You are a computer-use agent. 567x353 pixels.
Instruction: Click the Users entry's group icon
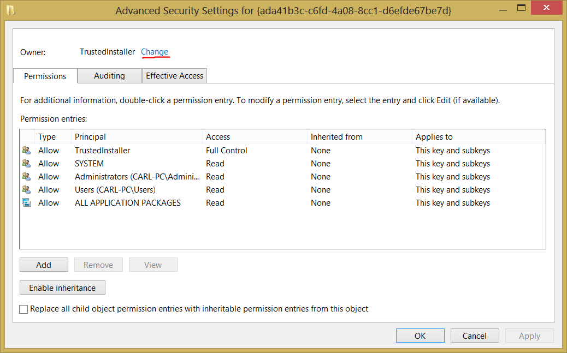[26, 189]
